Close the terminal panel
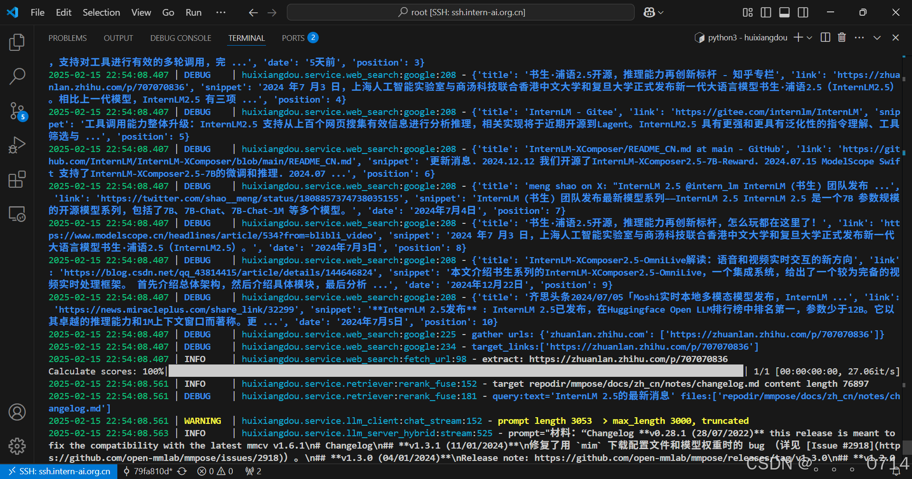This screenshot has height=479, width=912. pos(895,38)
